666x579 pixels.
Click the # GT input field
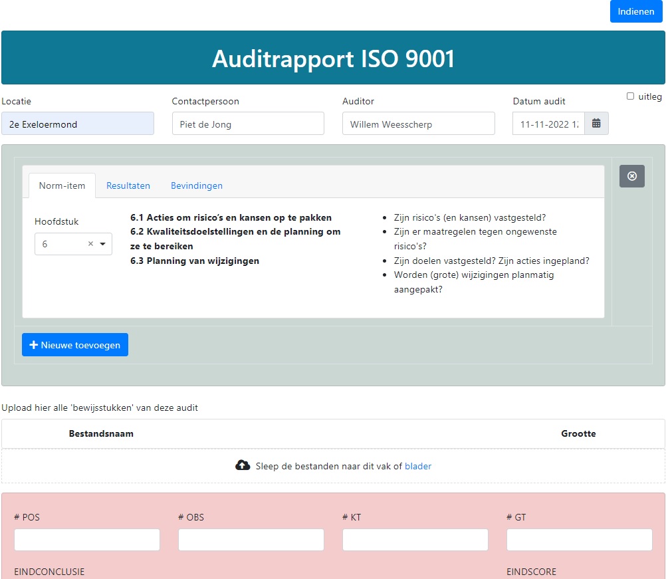point(579,540)
